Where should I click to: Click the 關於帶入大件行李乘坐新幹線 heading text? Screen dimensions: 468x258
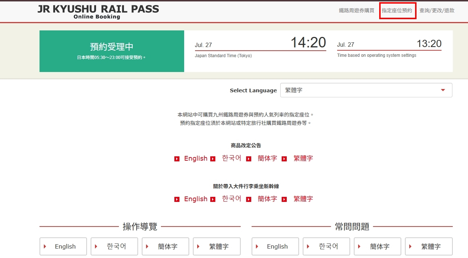tap(246, 186)
